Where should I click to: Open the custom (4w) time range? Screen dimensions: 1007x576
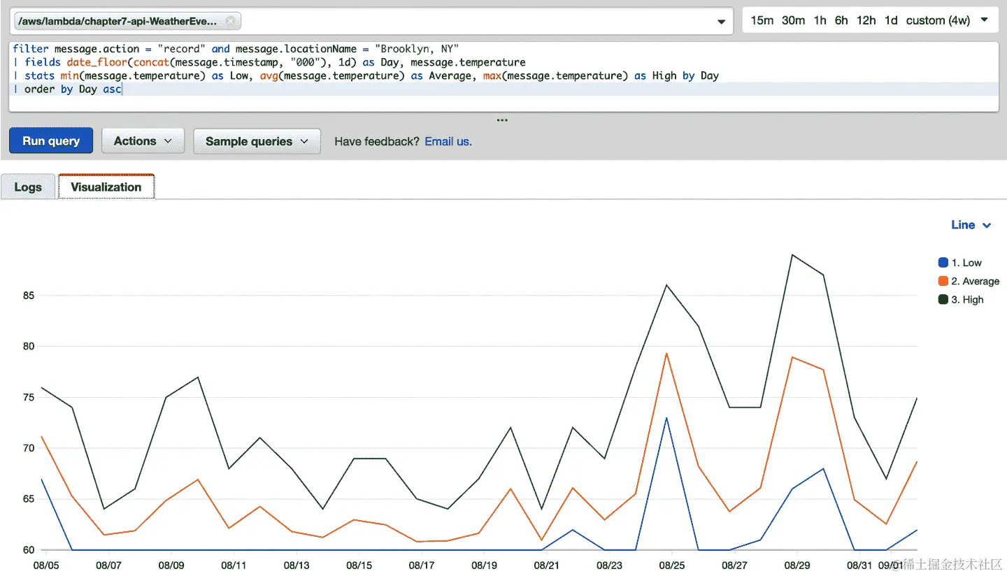938,20
